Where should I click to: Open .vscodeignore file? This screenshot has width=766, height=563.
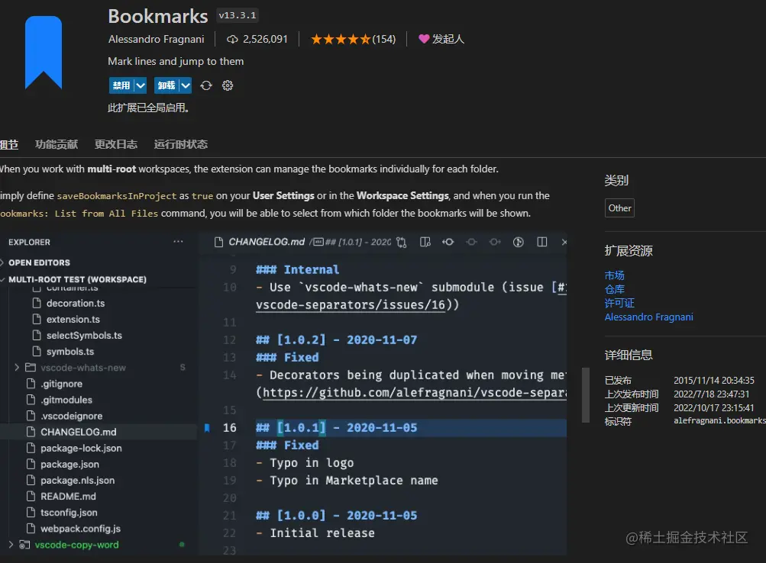click(x=71, y=417)
